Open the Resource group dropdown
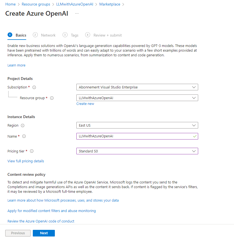Viewport: 234px width, 237px height. (137, 98)
